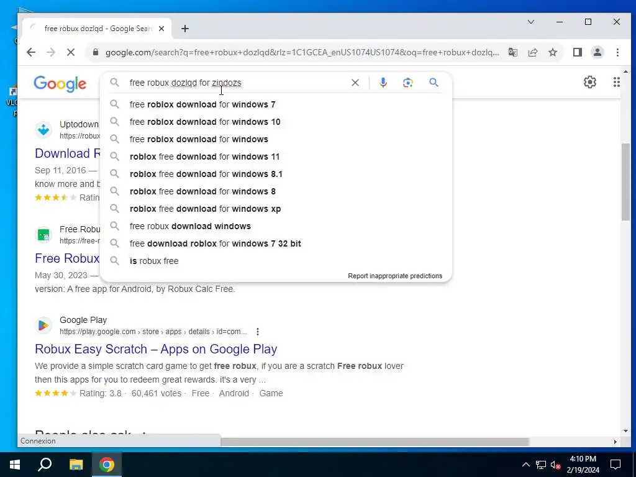Click Chrome icon in the taskbar
The width and height of the screenshot is (636, 477).
point(107,465)
